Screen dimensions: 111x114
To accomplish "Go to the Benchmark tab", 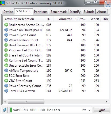I will click(59, 12).
